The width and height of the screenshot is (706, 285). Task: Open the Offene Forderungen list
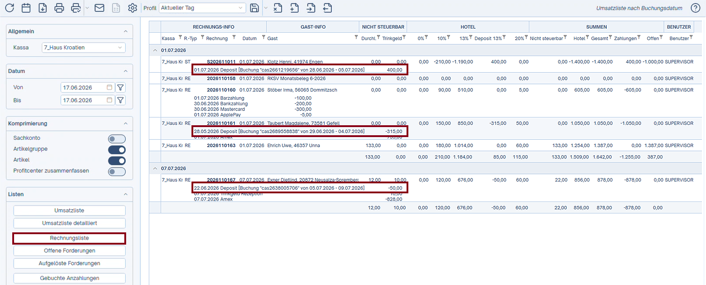pos(69,251)
